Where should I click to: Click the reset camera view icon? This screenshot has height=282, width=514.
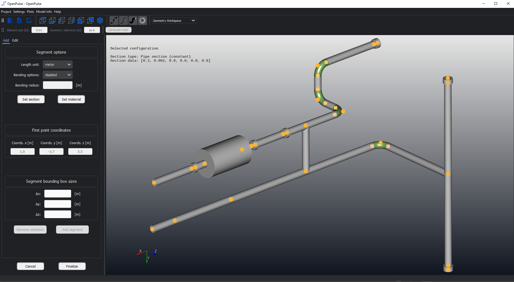(x=29, y=20)
